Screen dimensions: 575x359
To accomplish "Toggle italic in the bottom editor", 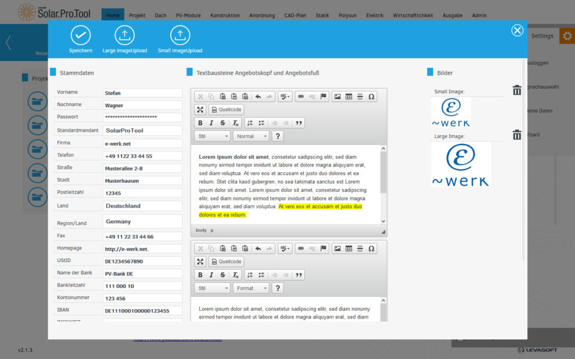I will (x=211, y=275).
